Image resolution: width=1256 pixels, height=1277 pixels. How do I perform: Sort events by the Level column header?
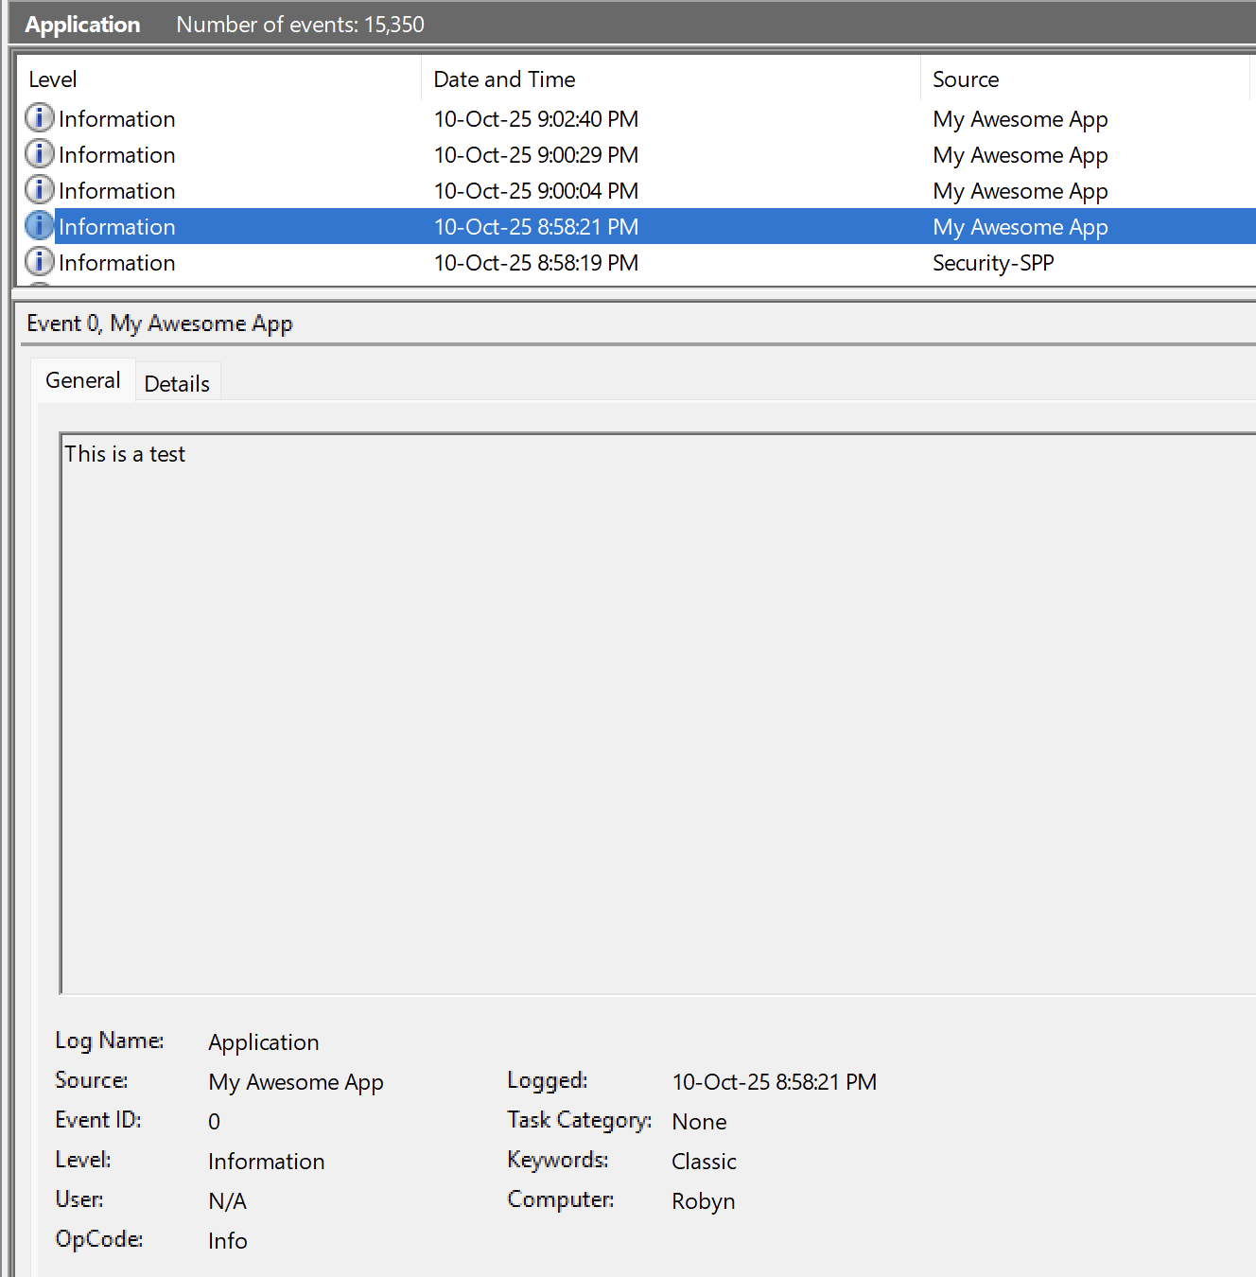pos(53,79)
